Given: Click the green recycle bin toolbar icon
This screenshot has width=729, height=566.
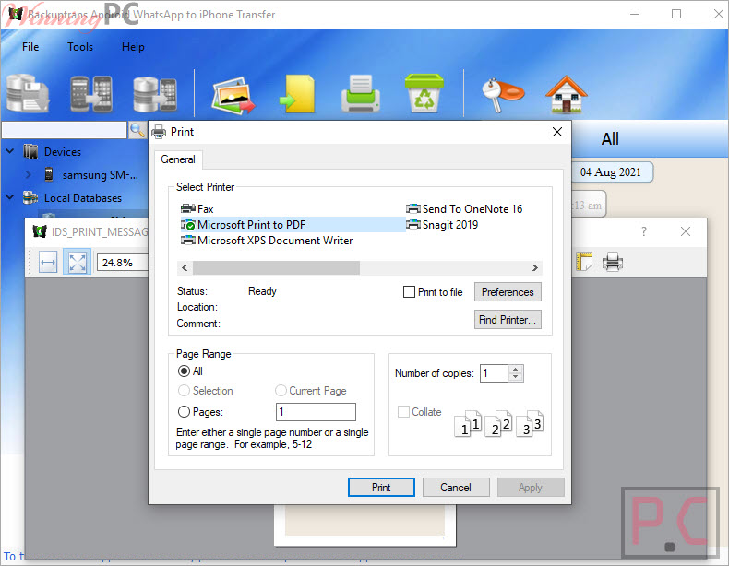Looking at the screenshot, I should tap(424, 93).
